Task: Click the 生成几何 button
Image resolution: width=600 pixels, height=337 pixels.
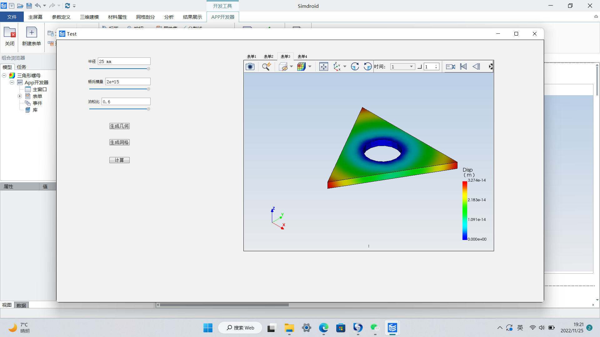Action: 119,126
